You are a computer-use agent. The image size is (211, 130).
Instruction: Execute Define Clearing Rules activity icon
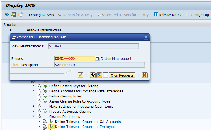click(45, 96)
